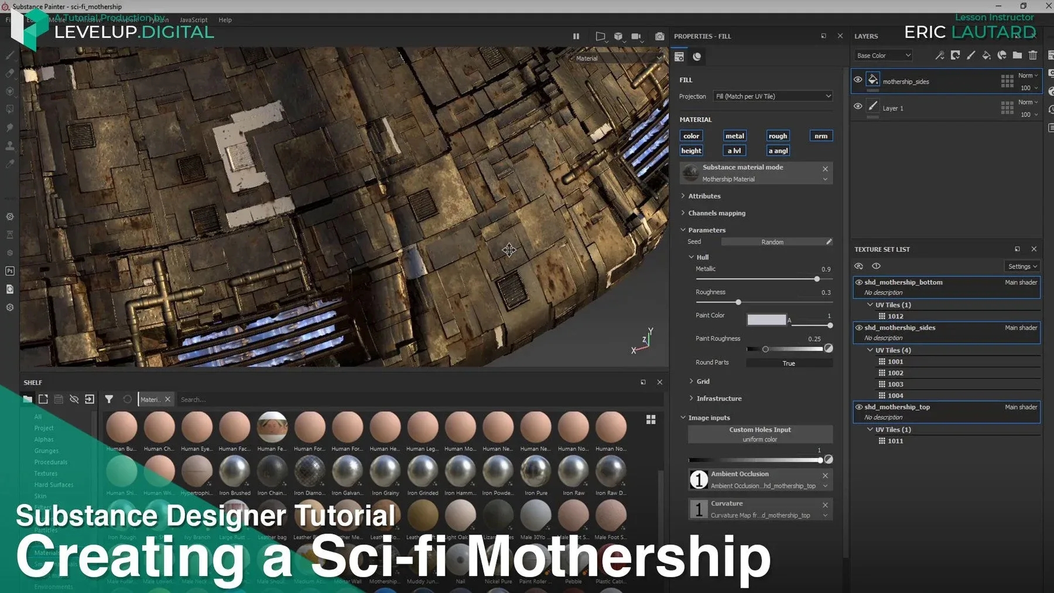Image resolution: width=1054 pixels, height=593 pixels.
Task: Switch shelf thumbnails using the grid view icon
Action: [651, 420]
